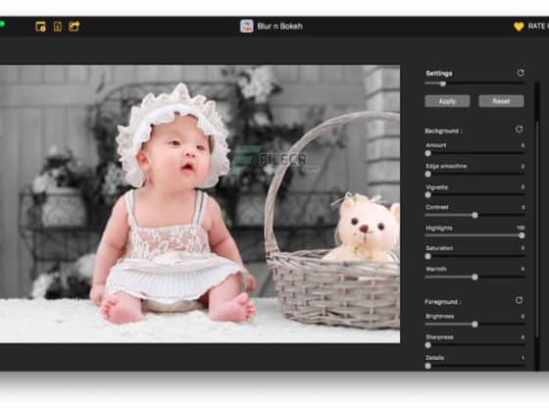Click the Reset button
The height and width of the screenshot is (412, 549).
(501, 101)
